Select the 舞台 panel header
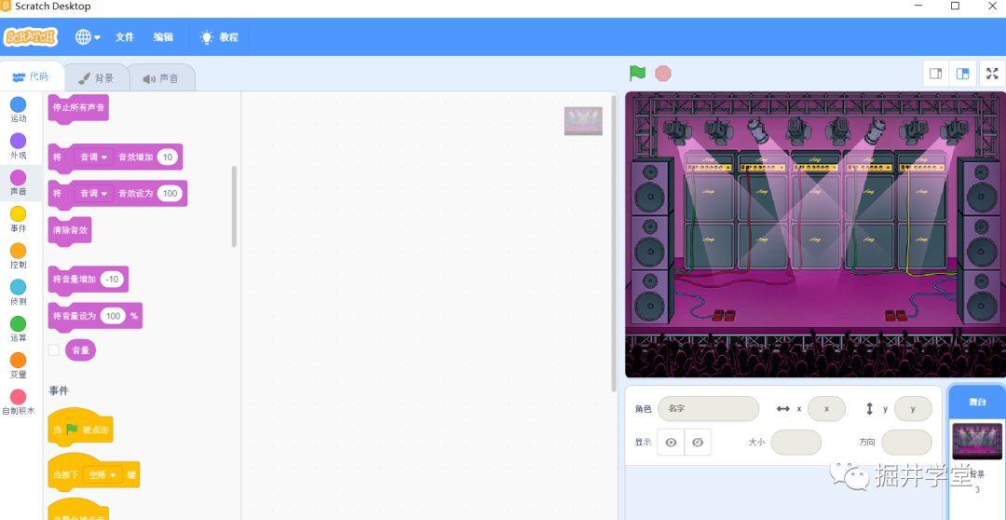The image size is (1006, 520). (x=977, y=402)
